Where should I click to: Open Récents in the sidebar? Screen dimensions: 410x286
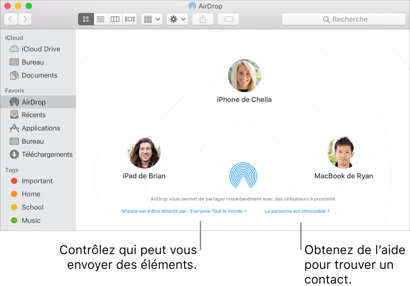[38, 115]
